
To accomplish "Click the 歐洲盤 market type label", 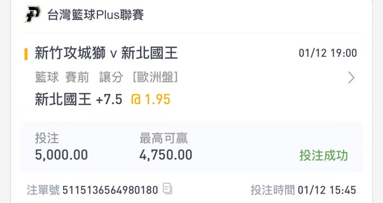I will pyautogui.click(x=155, y=77).
